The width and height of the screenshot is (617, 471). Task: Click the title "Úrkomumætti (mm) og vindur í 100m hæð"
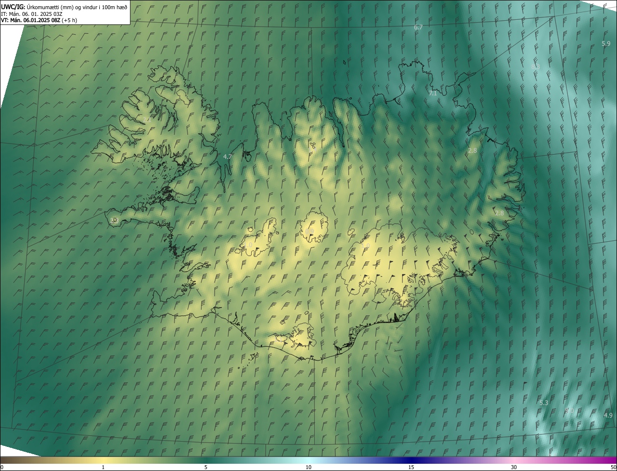click(x=77, y=7)
